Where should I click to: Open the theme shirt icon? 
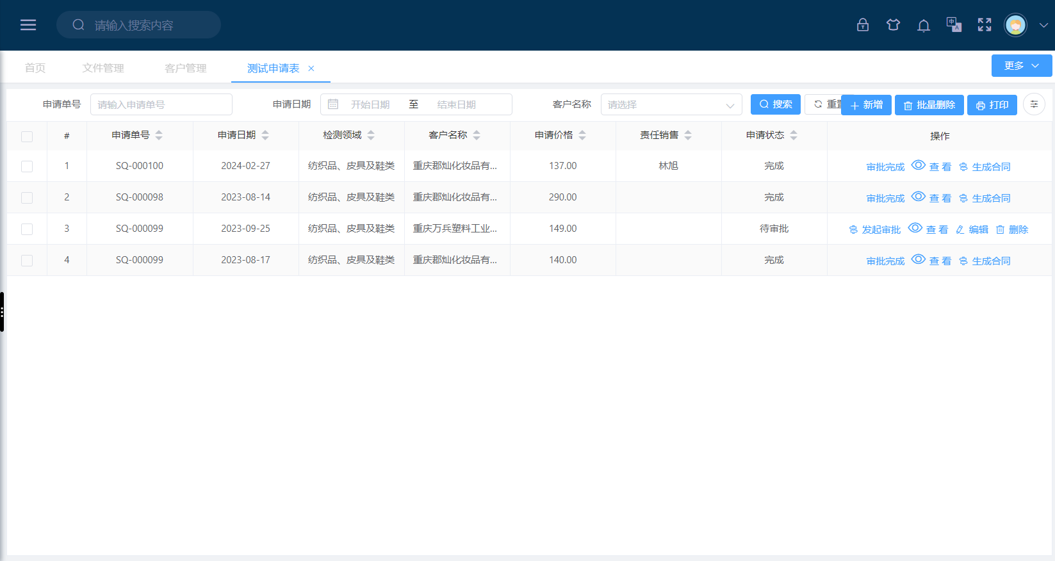[x=893, y=25]
